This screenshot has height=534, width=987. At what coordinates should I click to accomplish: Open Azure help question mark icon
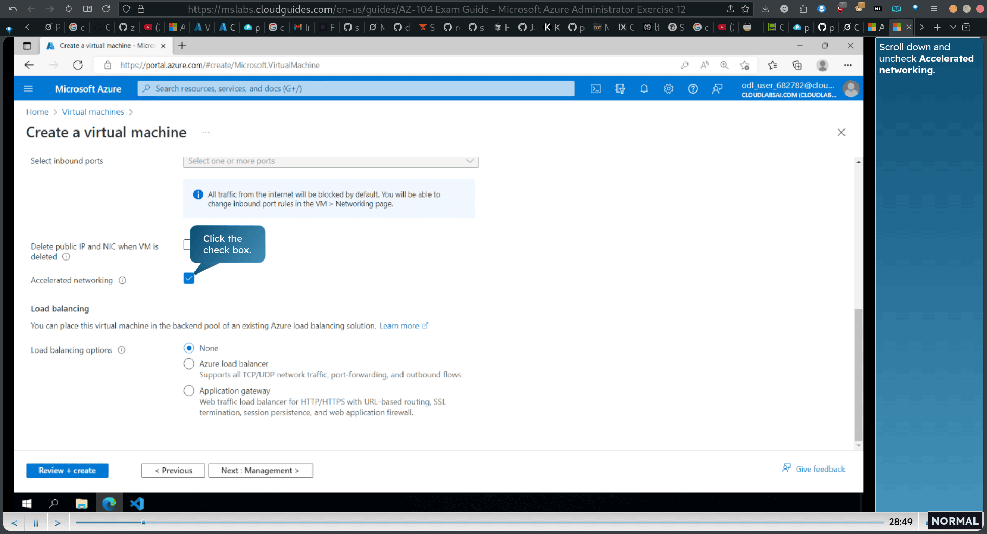693,89
